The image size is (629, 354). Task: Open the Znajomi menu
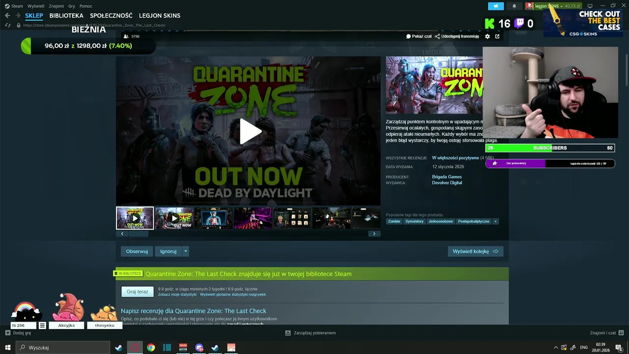click(57, 6)
